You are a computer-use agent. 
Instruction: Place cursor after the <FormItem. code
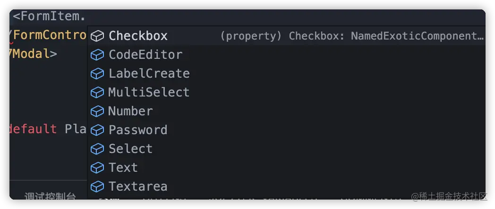point(86,17)
